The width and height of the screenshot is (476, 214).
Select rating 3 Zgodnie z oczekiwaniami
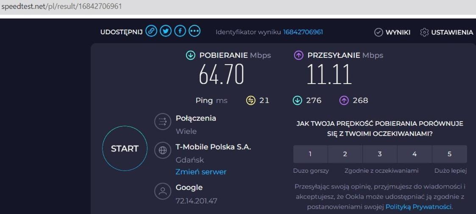(x=380, y=154)
